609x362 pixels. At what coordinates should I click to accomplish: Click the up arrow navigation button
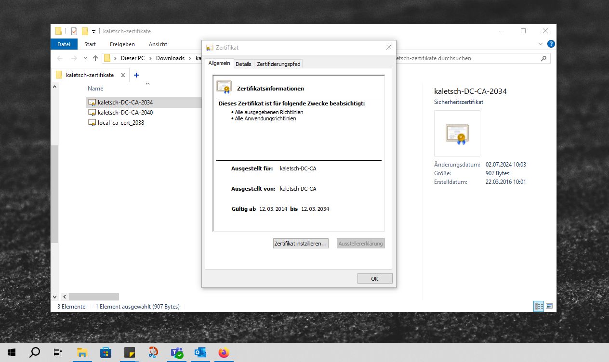tap(95, 58)
